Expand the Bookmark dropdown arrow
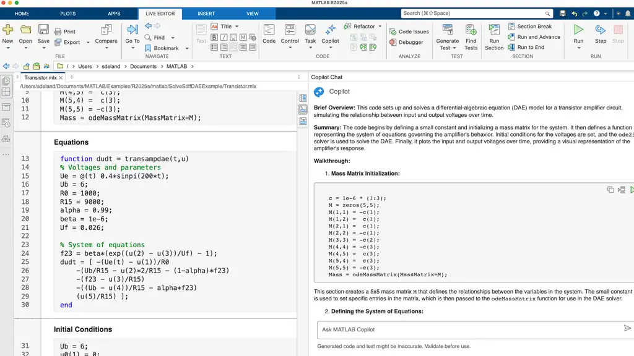634x356 pixels. (187, 48)
